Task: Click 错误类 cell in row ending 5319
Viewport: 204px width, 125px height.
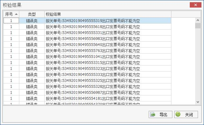Action: [x=32, y=20]
